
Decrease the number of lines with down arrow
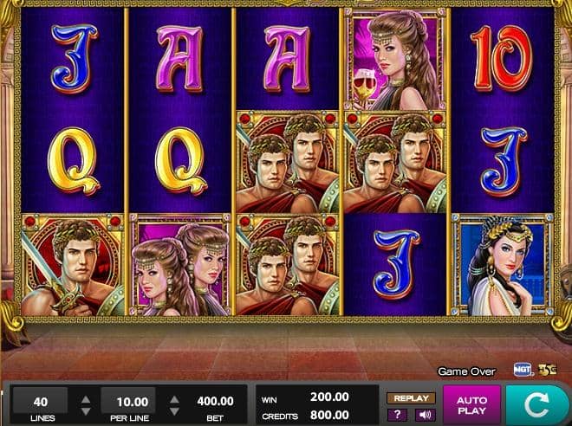pos(86,411)
